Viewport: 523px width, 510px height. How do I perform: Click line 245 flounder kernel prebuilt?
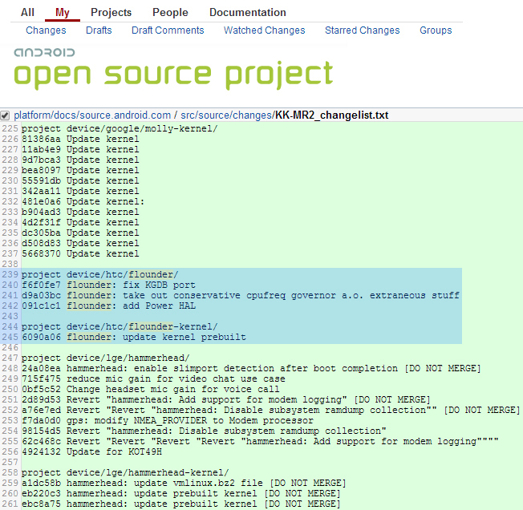134,337
